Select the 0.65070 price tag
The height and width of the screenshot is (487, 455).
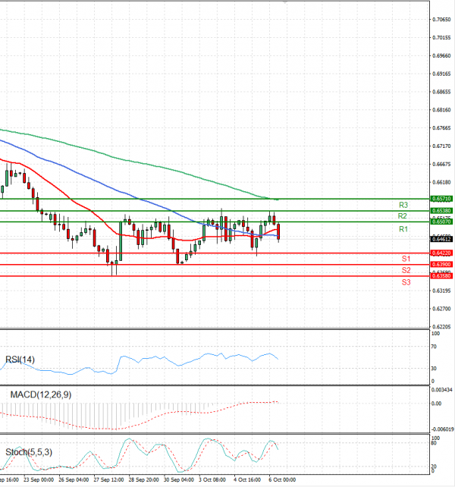coord(441,222)
